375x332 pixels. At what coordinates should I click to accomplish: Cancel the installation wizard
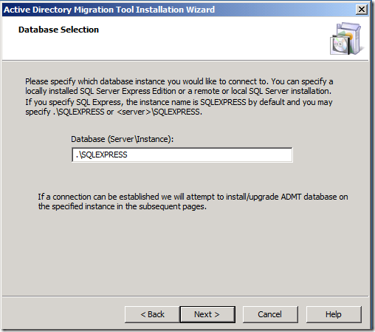pyautogui.click(x=270, y=314)
